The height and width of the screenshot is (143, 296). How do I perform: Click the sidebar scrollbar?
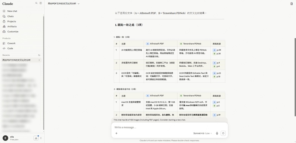coord(44,73)
